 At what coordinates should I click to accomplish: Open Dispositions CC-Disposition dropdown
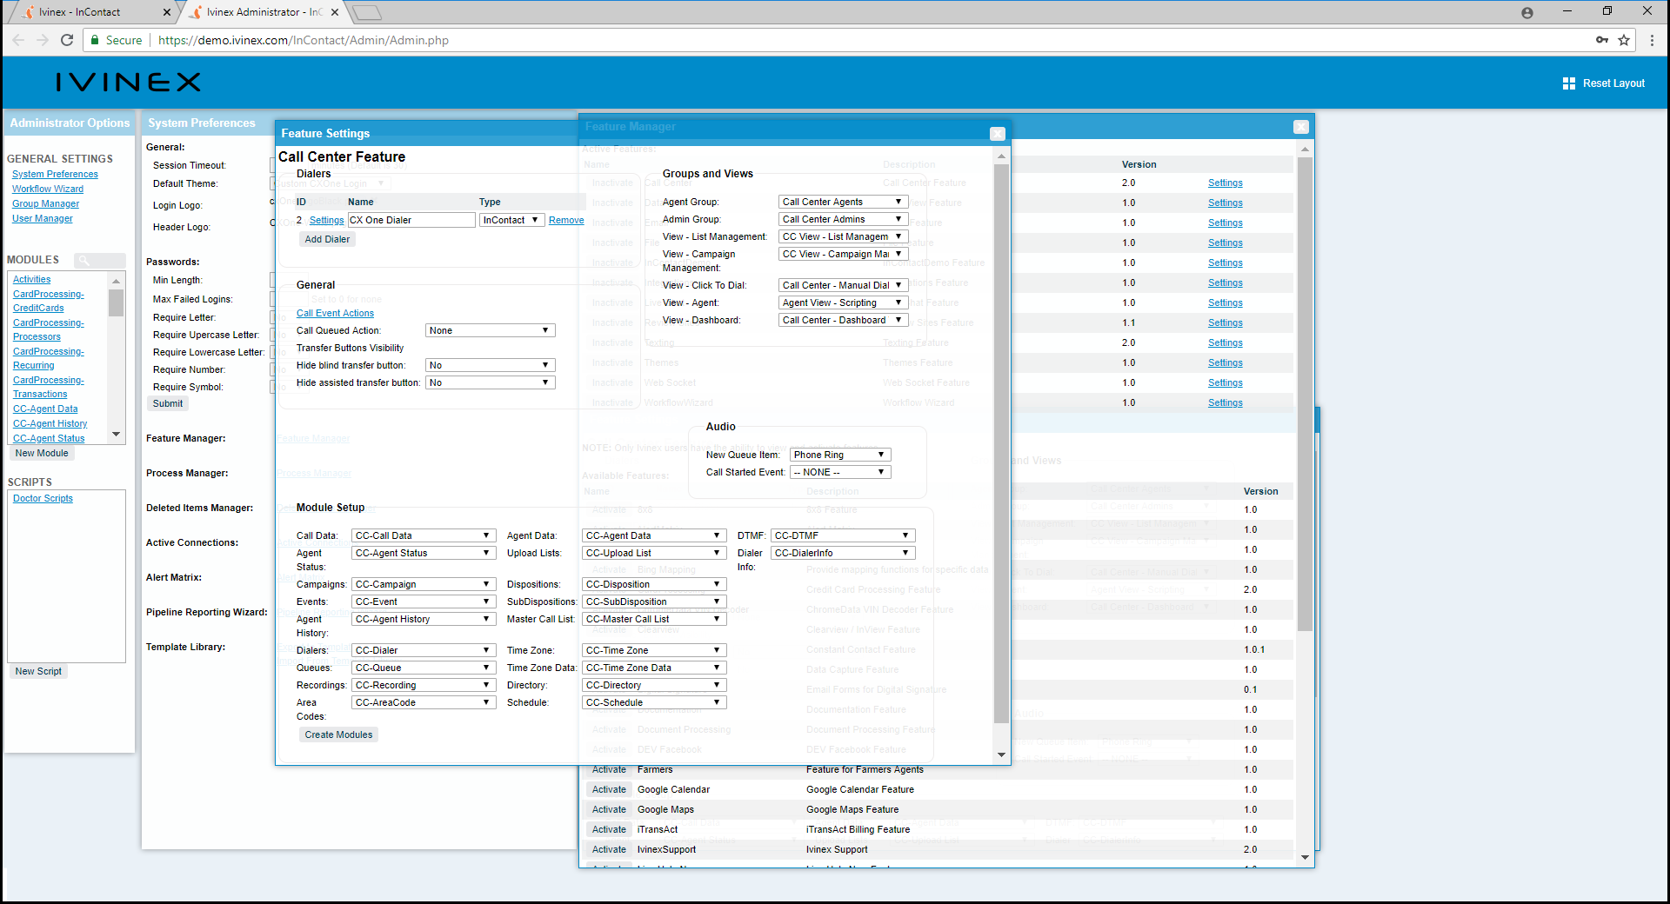tap(654, 584)
